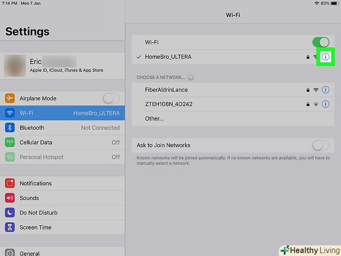The image size is (341, 256).
Task: Open General settings
Action: tap(62, 251)
